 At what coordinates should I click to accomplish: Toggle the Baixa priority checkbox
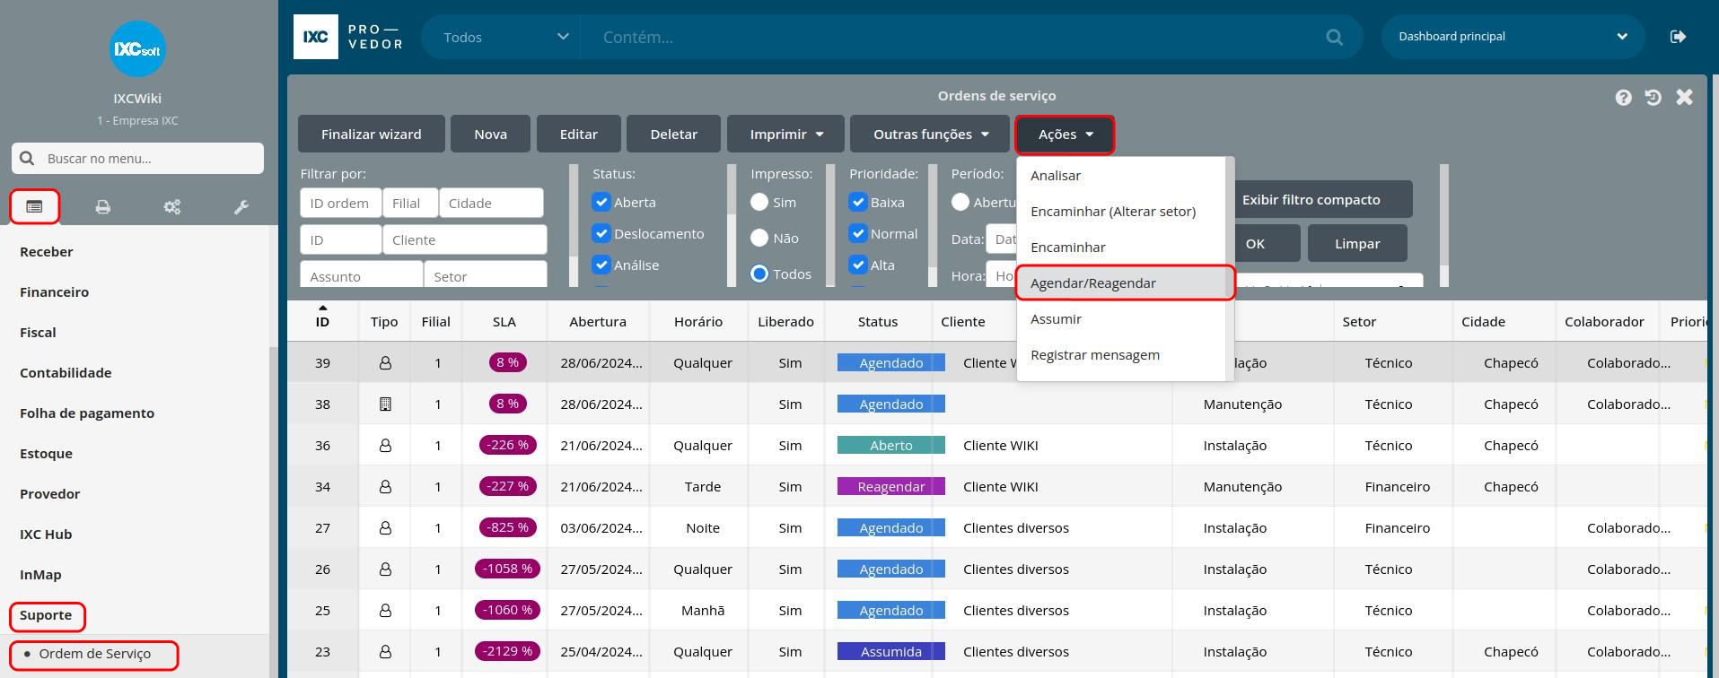[858, 203]
